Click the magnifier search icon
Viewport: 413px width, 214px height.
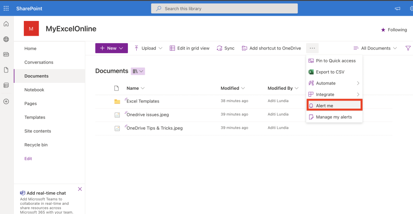coord(159,8)
